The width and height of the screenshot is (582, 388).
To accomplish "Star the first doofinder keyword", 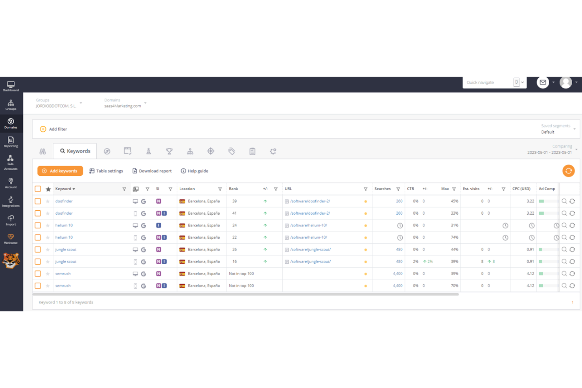I will [x=48, y=201].
